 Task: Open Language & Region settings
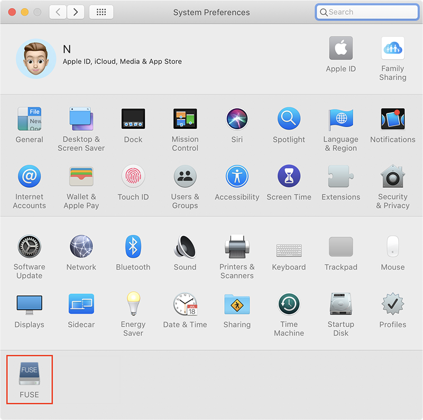click(x=341, y=119)
